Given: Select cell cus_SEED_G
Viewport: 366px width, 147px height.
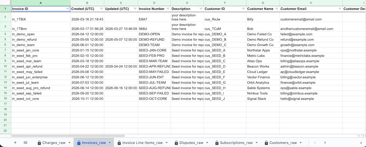Looking at the screenshot, I should (x=225, y=83).
